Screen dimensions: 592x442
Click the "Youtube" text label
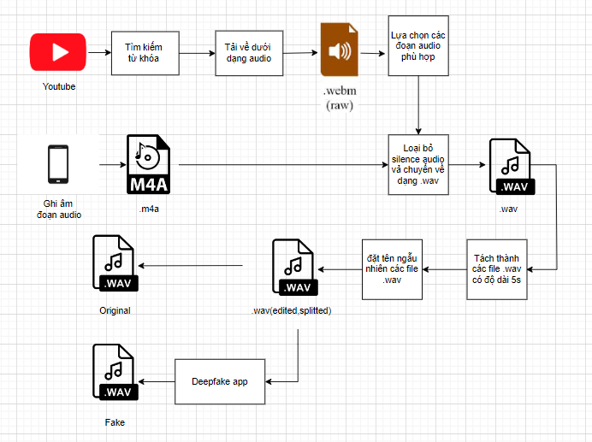click(59, 86)
